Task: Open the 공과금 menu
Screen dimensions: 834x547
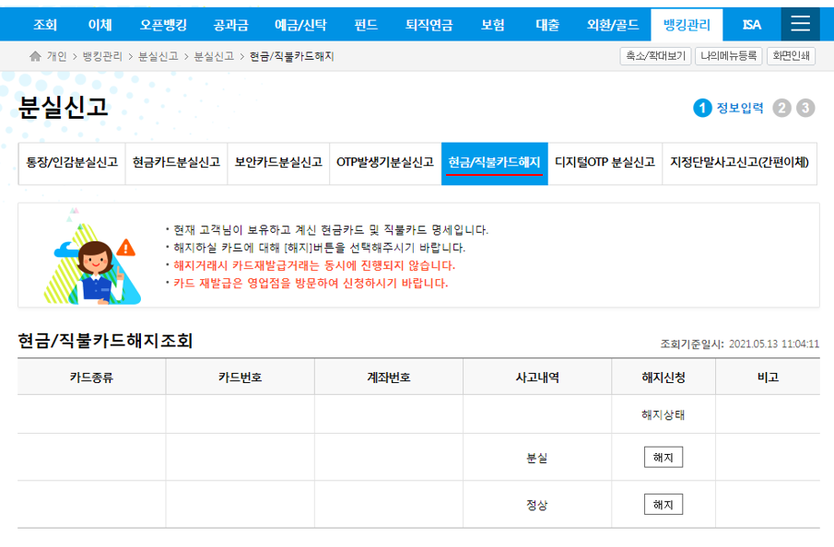Action: point(230,25)
